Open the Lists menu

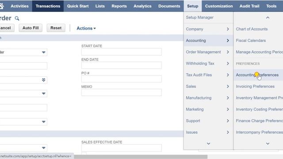tap(100, 6)
